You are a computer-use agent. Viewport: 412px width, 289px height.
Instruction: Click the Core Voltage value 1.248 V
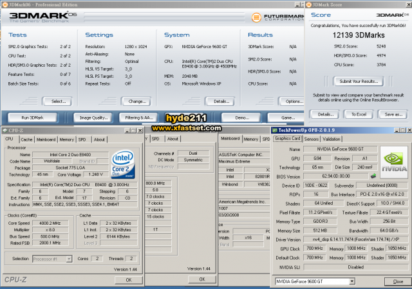coord(96,175)
